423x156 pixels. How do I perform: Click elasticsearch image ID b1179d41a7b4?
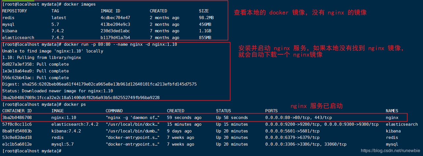tap(115, 38)
